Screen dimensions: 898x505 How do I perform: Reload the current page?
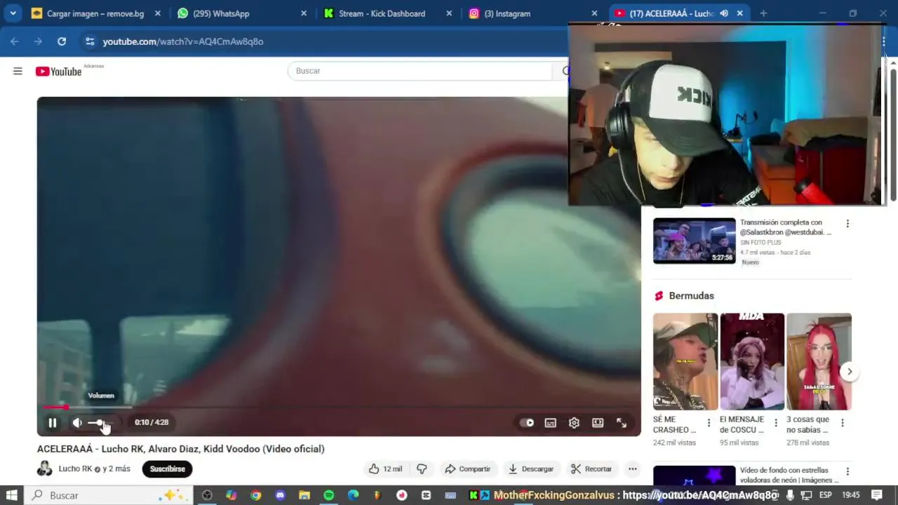point(62,41)
